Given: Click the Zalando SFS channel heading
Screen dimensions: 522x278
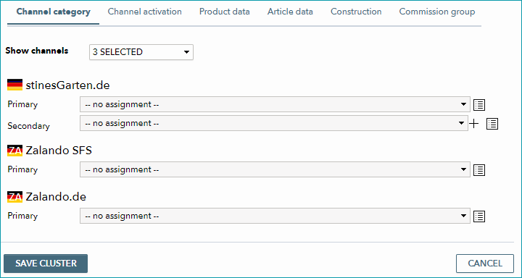Looking at the screenshot, I should point(59,151).
